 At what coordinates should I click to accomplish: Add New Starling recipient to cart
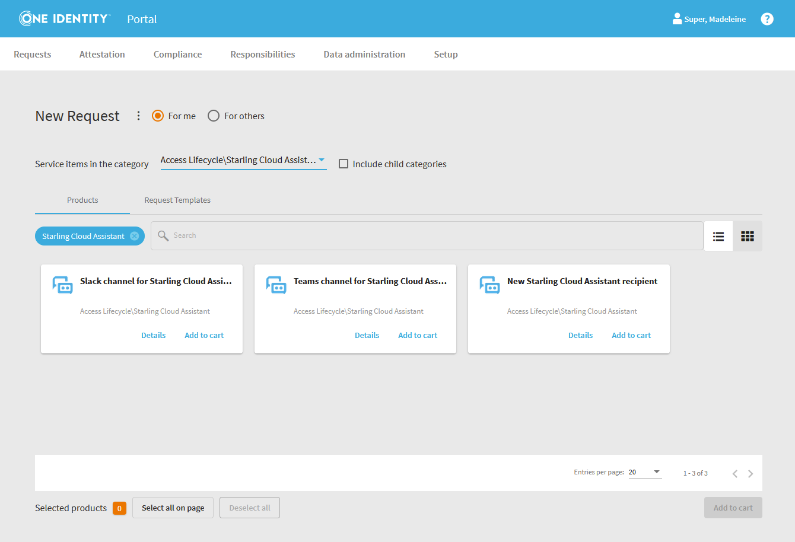[631, 335]
